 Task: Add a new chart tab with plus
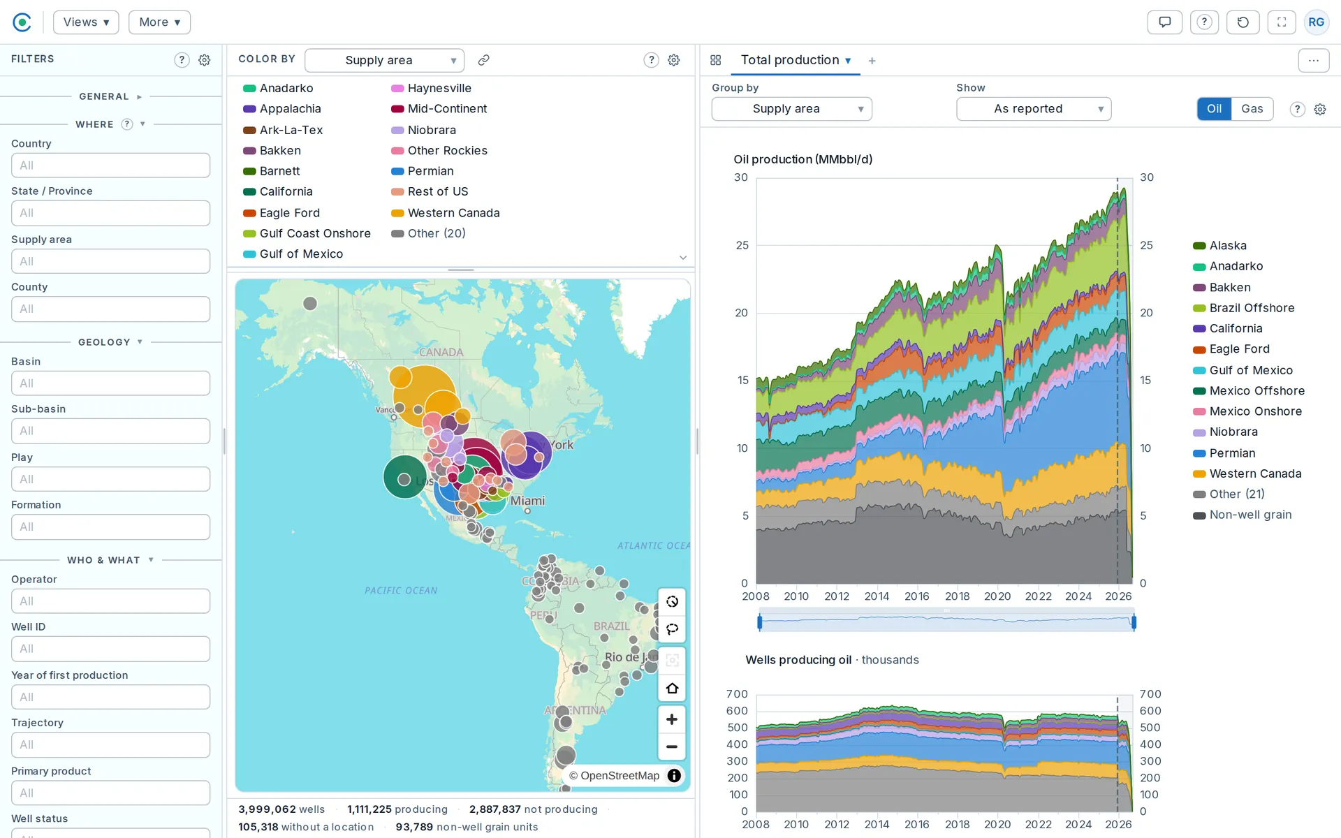(x=872, y=61)
